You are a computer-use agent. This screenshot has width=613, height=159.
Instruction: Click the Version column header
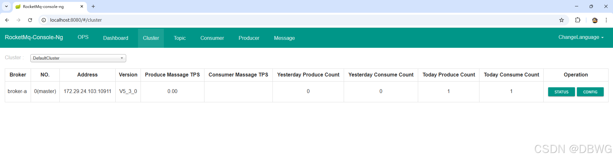pos(128,75)
